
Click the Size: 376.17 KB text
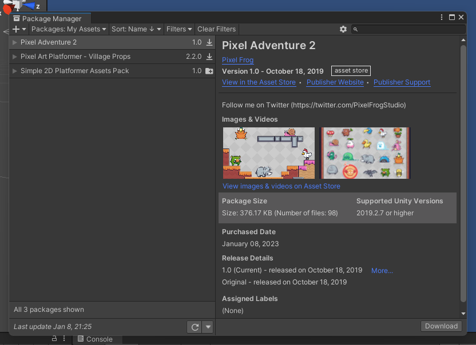point(280,213)
